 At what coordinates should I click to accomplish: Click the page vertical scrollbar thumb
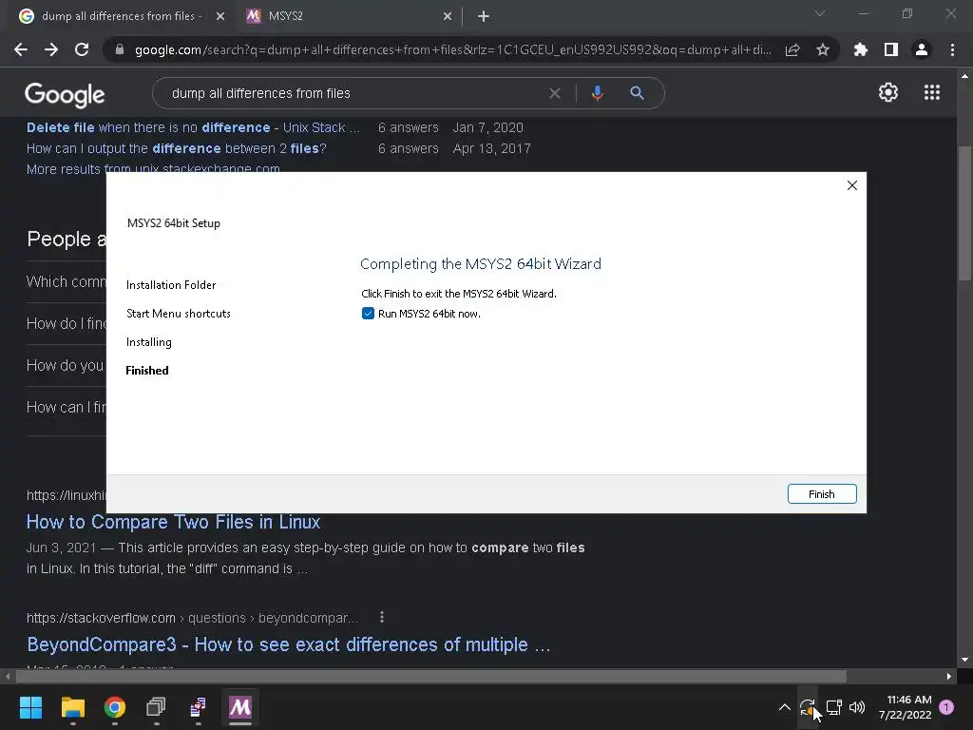pos(964,212)
